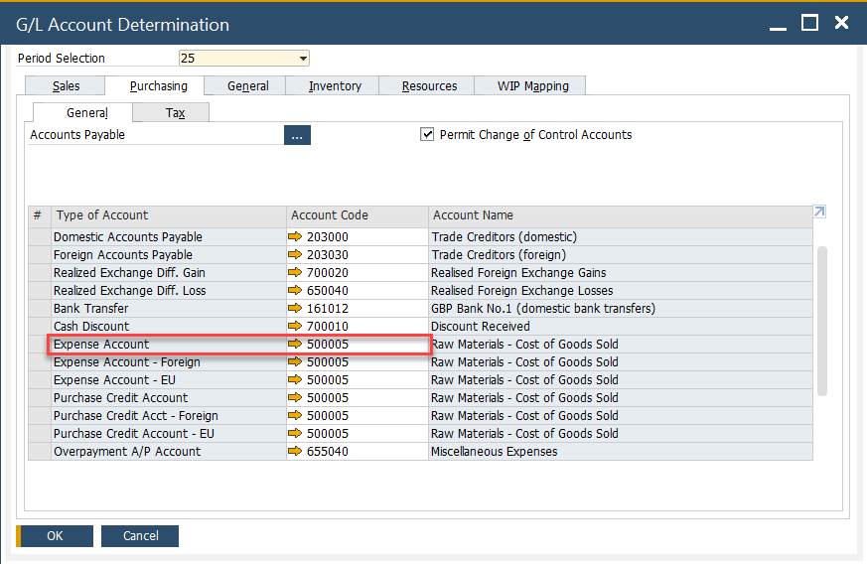This screenshot has height=564, width=867.
Task: Follow the Cash Discount account link arrow
Action: pyautogui.click(x=295, y=327)
